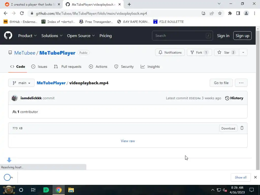
Task: Show hidden system tray icons
Action: [213, 190]
